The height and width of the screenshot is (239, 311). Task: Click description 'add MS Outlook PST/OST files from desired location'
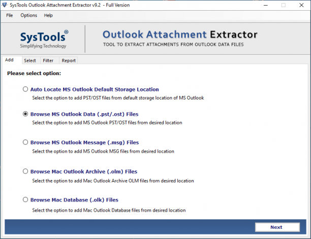click(107, 123)
